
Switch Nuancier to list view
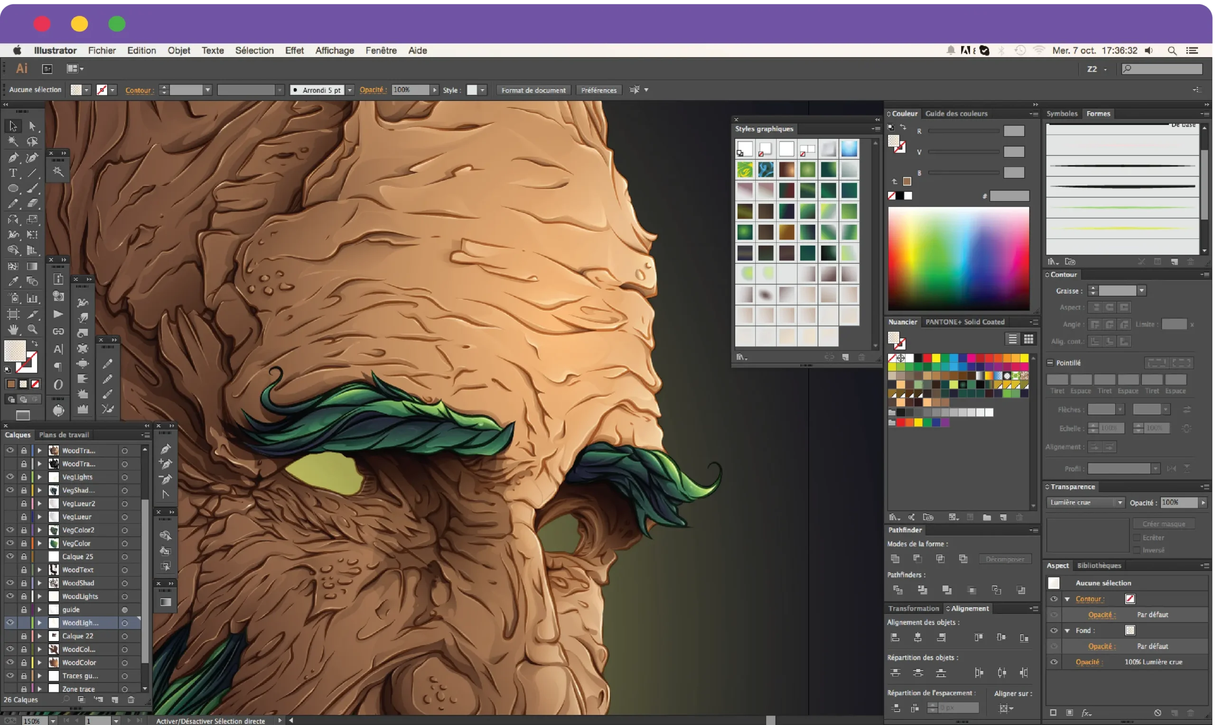point(1013,339)
